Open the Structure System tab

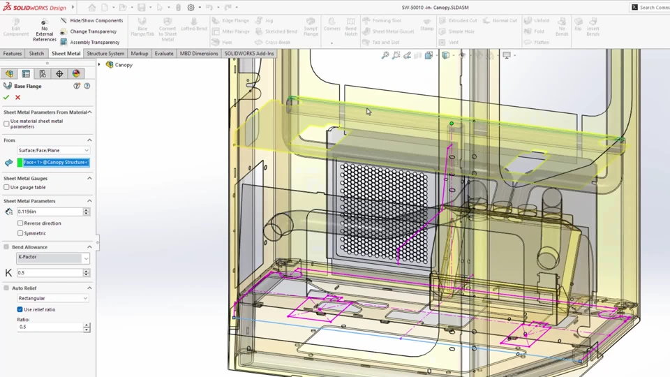tap(105, 54)
